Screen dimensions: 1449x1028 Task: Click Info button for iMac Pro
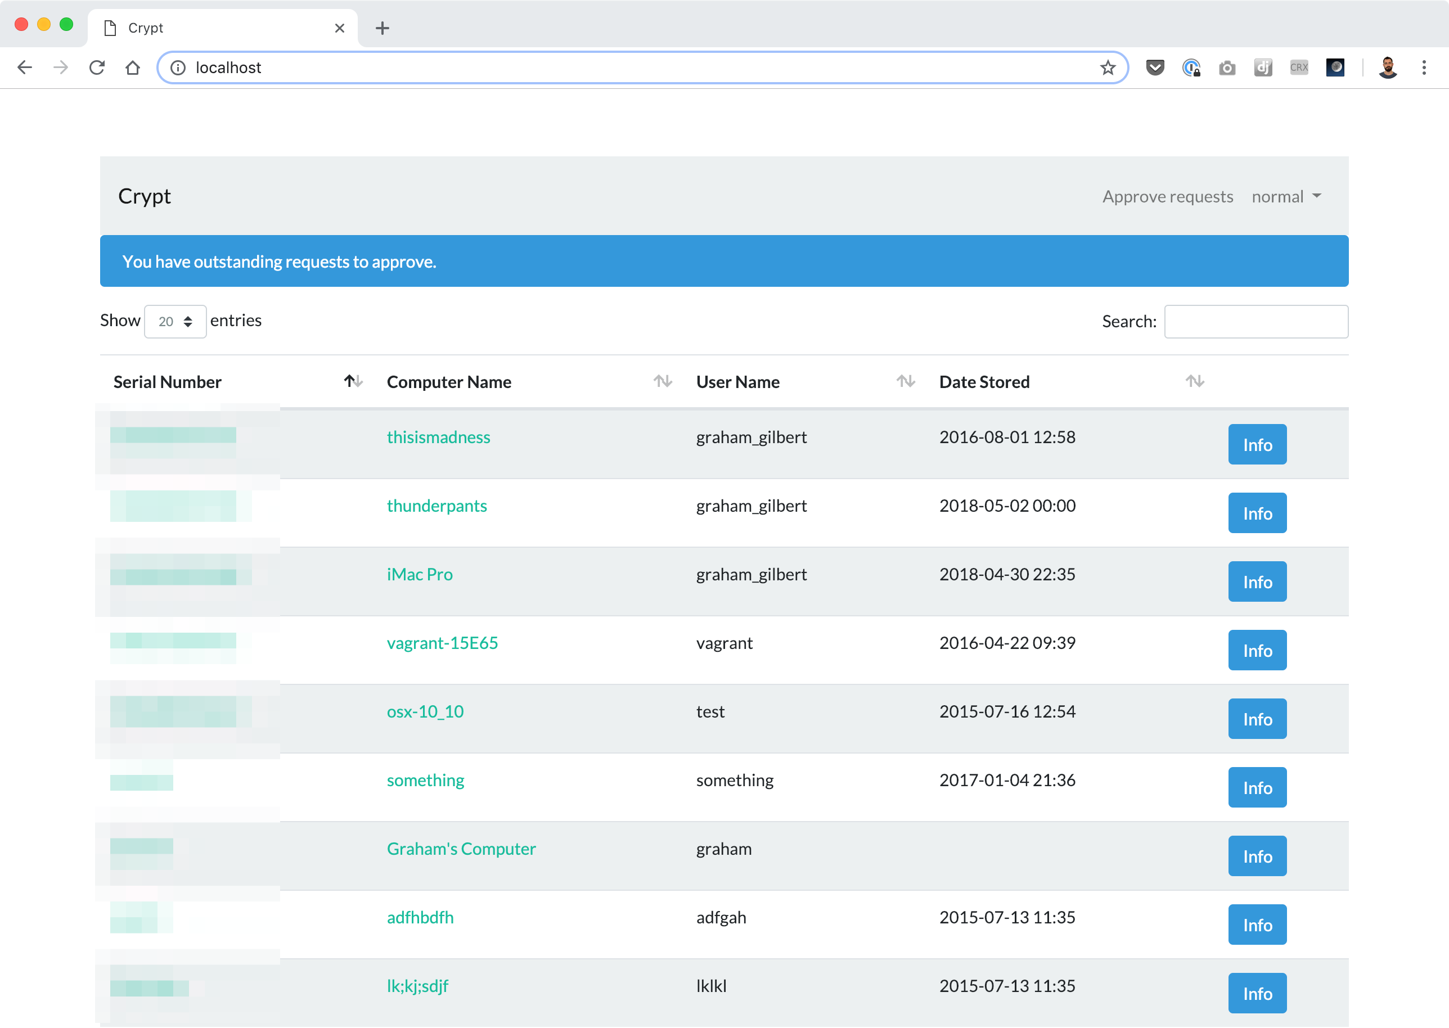point(1257,581)
